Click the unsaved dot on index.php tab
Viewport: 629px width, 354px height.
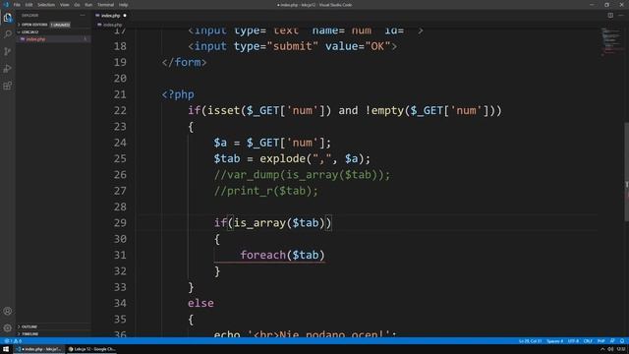point(125,16)
